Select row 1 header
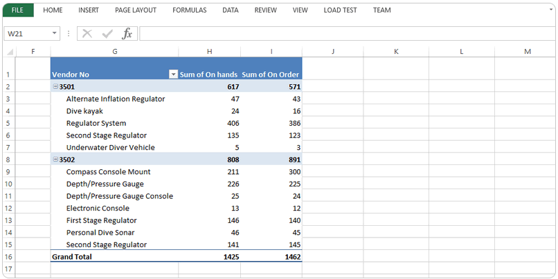This screenshot has height=279, width=558. pos(9,68)
